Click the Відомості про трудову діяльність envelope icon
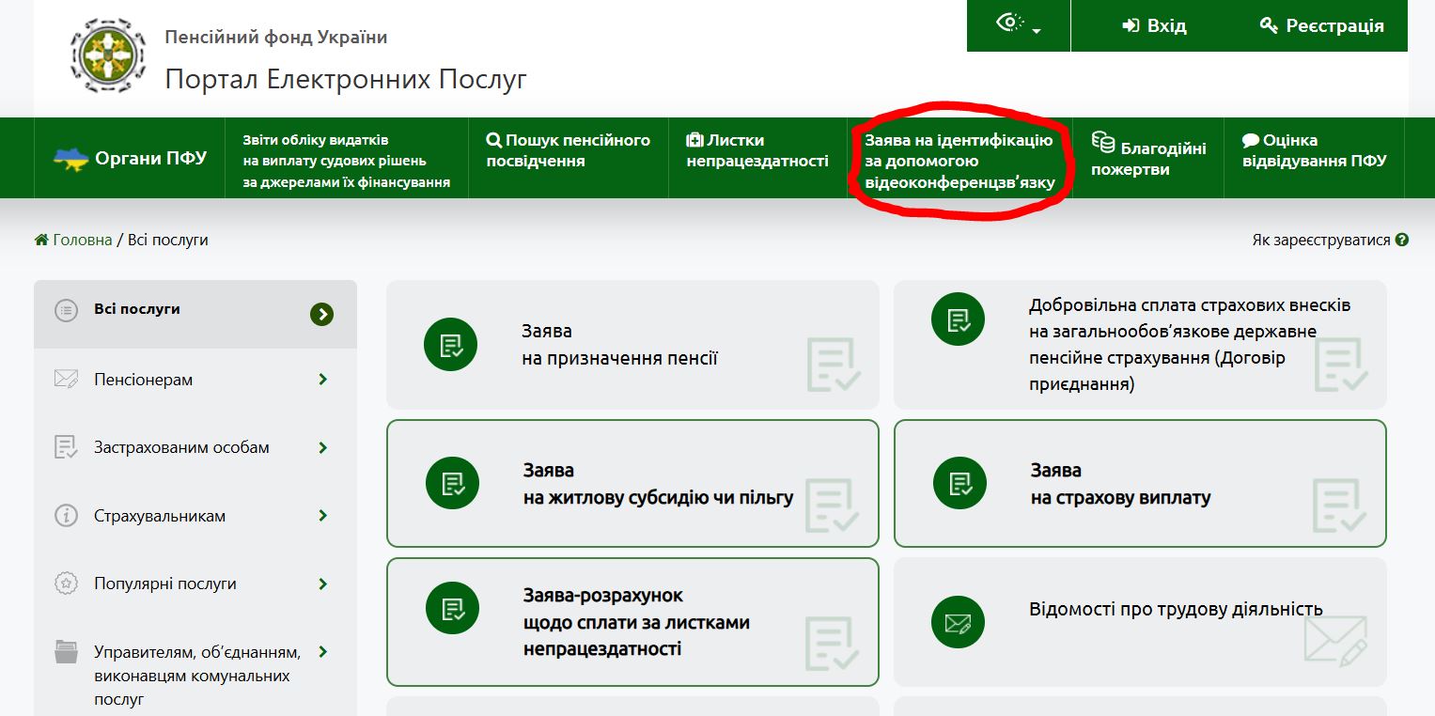The image size is (1435, 716). pyautogui.click(x=958, y=622)
